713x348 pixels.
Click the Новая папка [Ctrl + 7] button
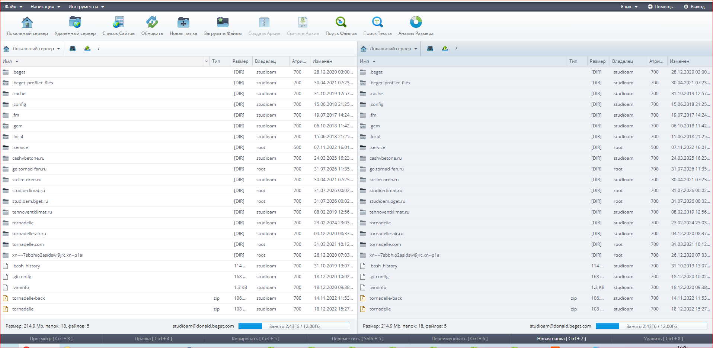point(562,339)
